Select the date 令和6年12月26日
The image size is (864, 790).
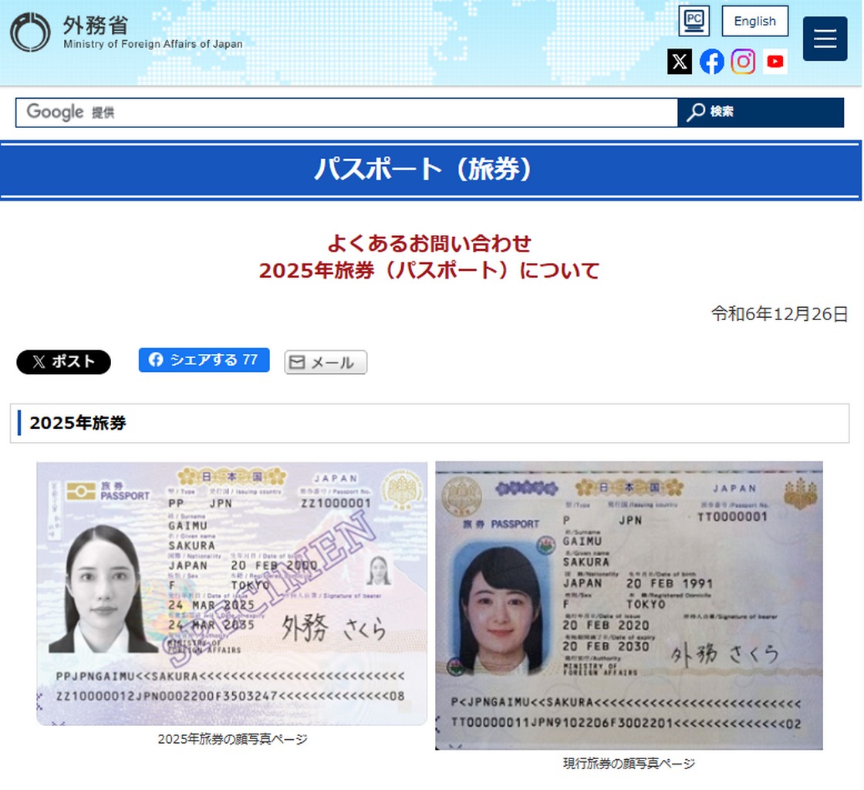pyautogui.click(x=779, y=314)
